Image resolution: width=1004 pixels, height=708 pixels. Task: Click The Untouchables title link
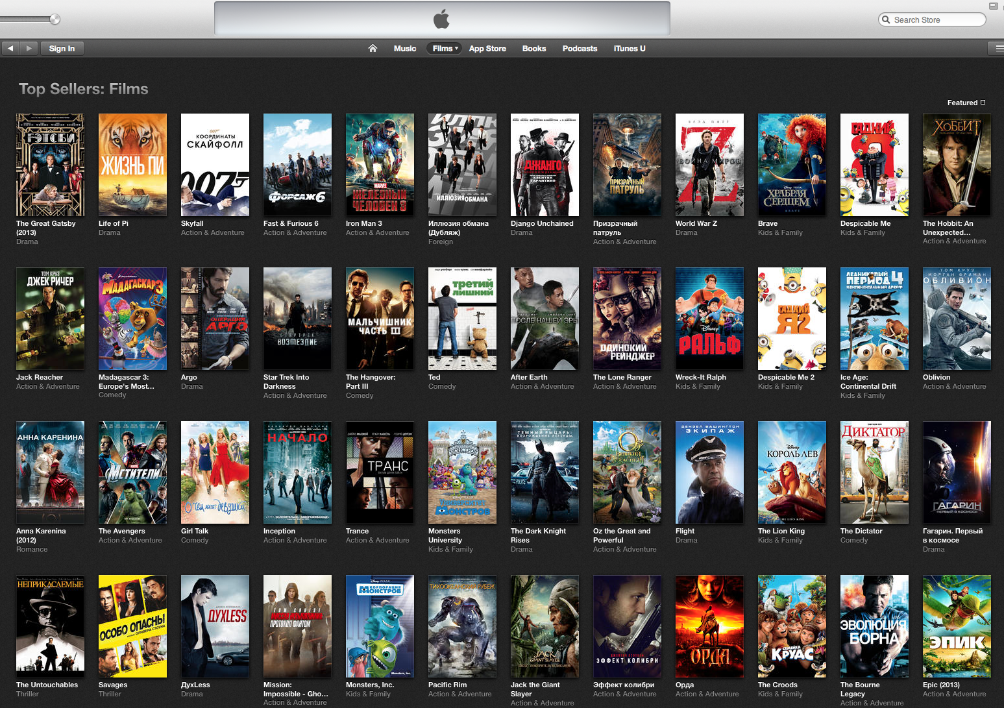click(x=47, y=685)
